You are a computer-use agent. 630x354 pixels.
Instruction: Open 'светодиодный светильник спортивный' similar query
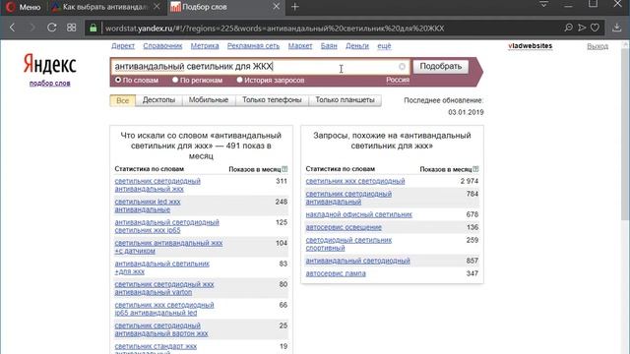[x=348, y=244]
